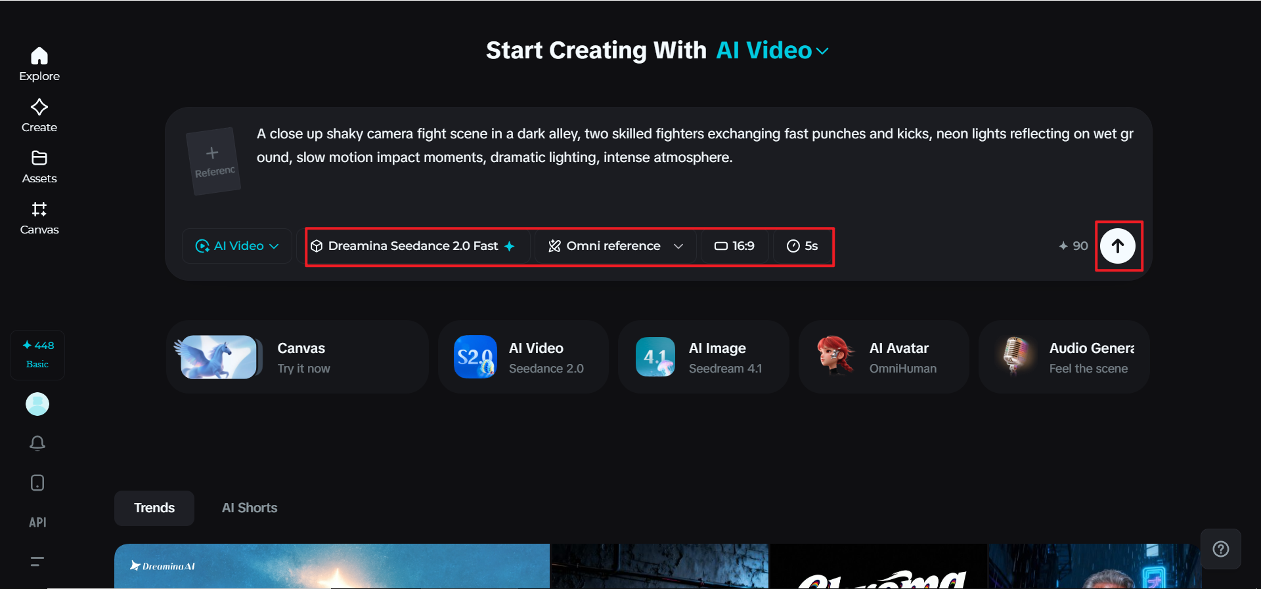Open the Canvas workspace from sidebar
Image resolution: width=1261 pixels, height=589 pixels.
39,218
